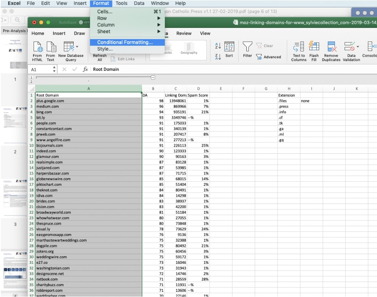This screenshot has width=377, height=297.
Task: Open the Data menu in menu bar
Action: pyautogui.click(x=139, y=3)
